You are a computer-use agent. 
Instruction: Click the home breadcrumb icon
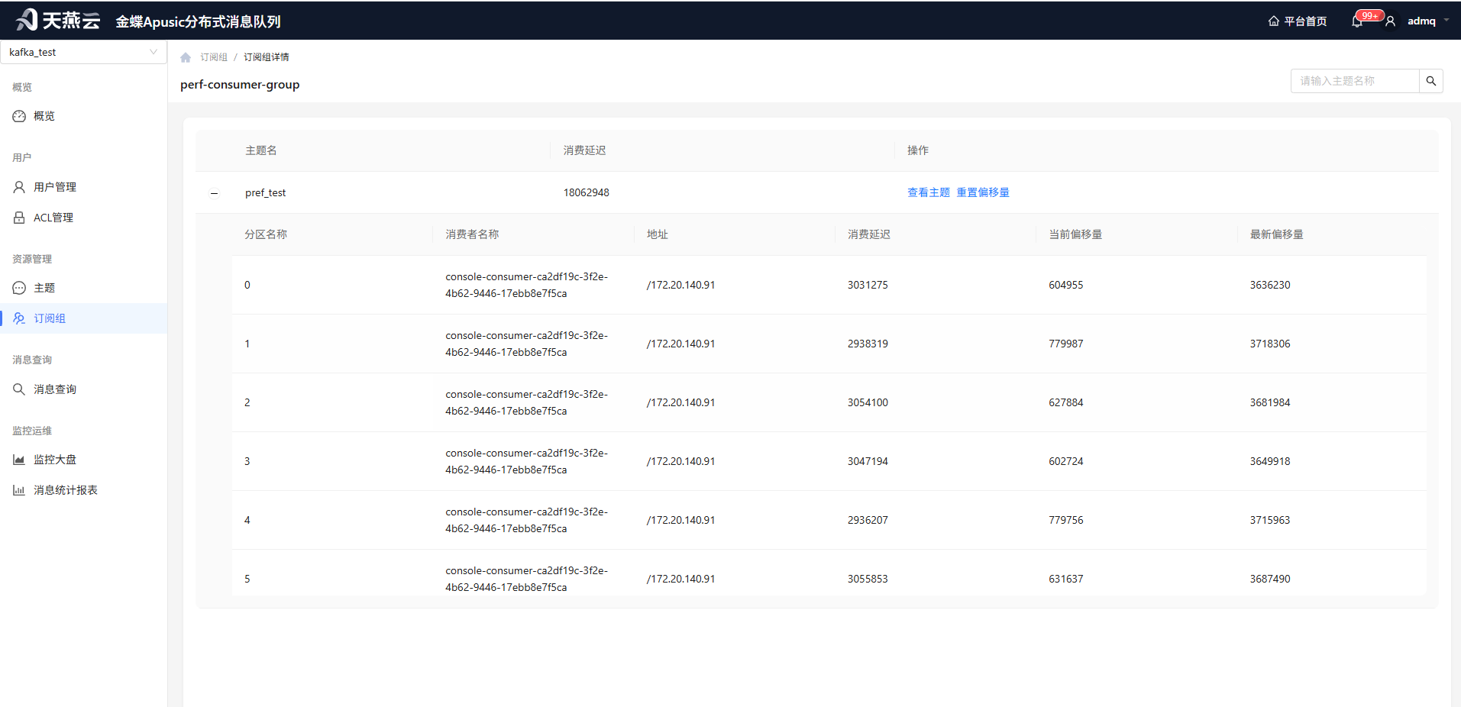[x=186, y=57]
